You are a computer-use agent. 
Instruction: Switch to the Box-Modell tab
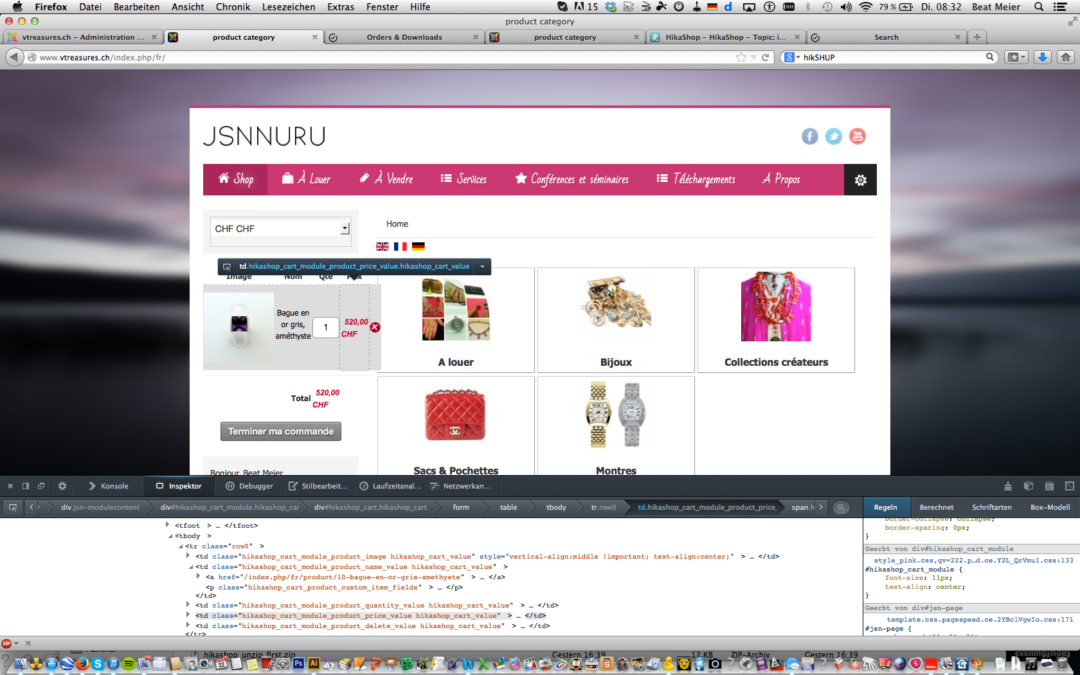coord(1050,507)
